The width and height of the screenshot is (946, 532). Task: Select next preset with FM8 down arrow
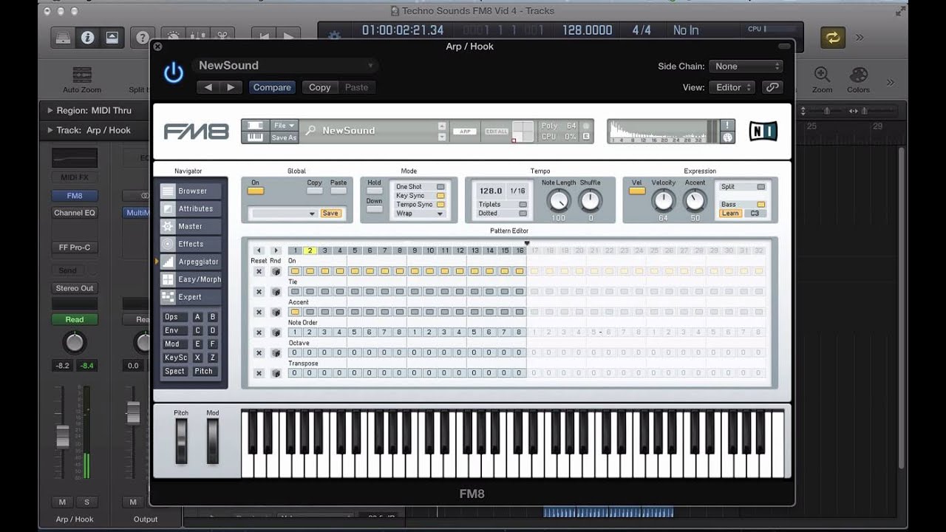pos(442,137)
